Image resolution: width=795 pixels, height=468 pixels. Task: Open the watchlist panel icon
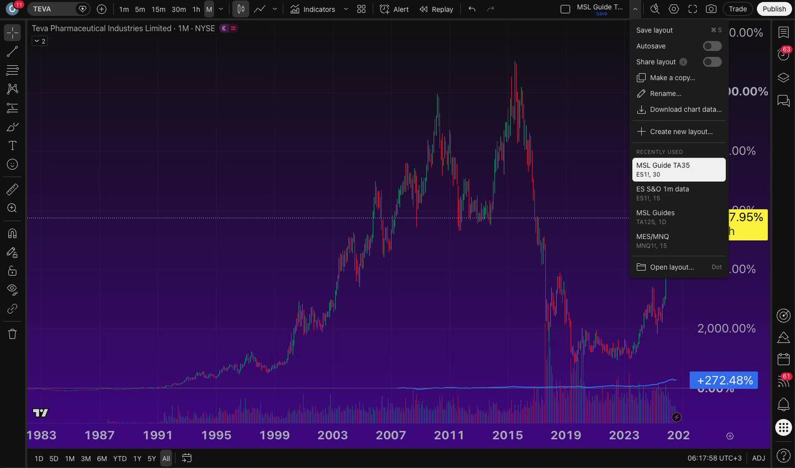pyautogui.click(x=783, y=33)
